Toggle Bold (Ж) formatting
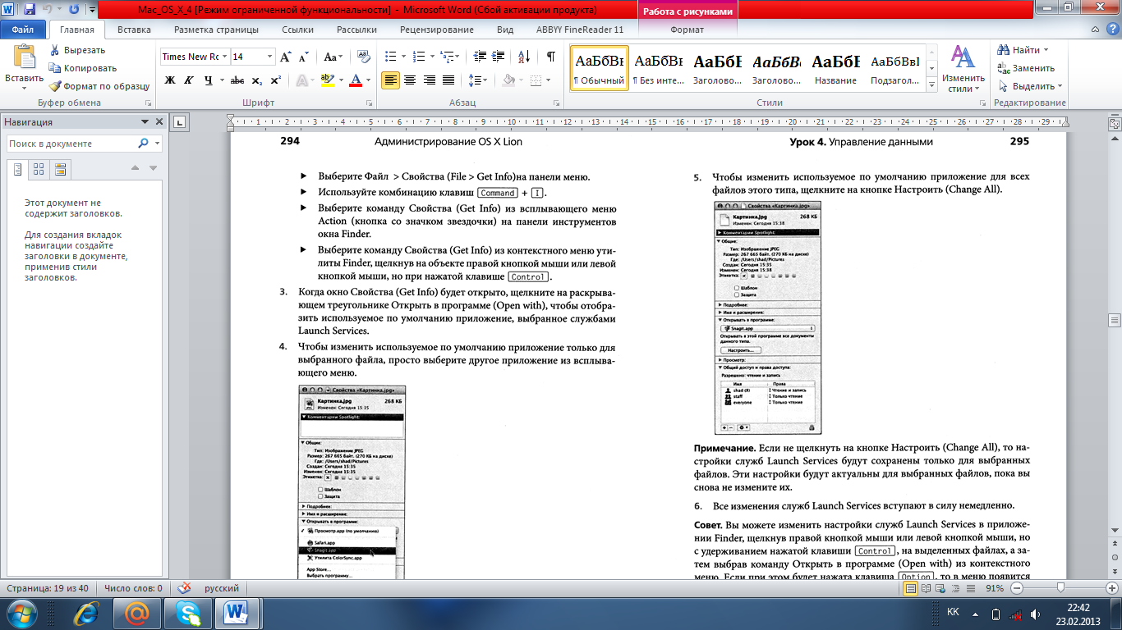Image resolution: width=1122 pixels, height=630 pixels. [170, 80]
